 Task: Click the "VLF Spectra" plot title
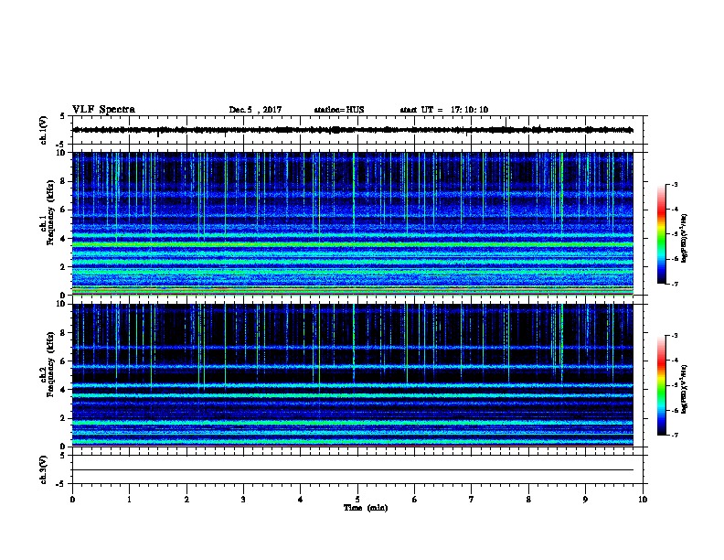[x=103, y=110]
